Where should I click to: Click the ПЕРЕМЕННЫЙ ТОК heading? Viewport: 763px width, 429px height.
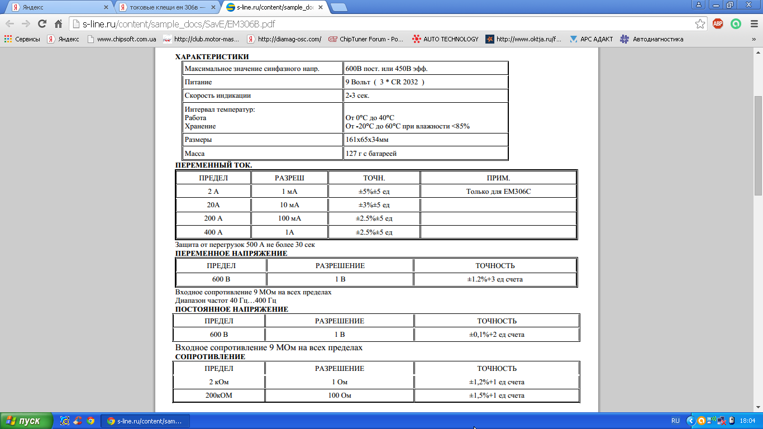214,165
